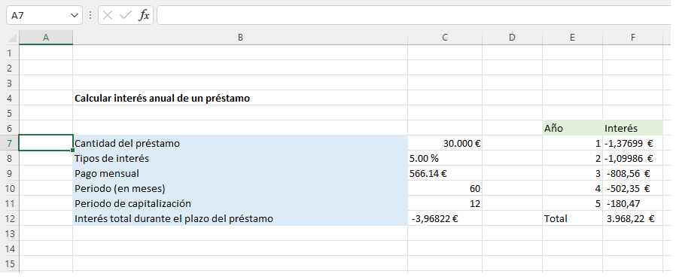
Task: Select the 5.00 % cell
Action: coord(445,158)
